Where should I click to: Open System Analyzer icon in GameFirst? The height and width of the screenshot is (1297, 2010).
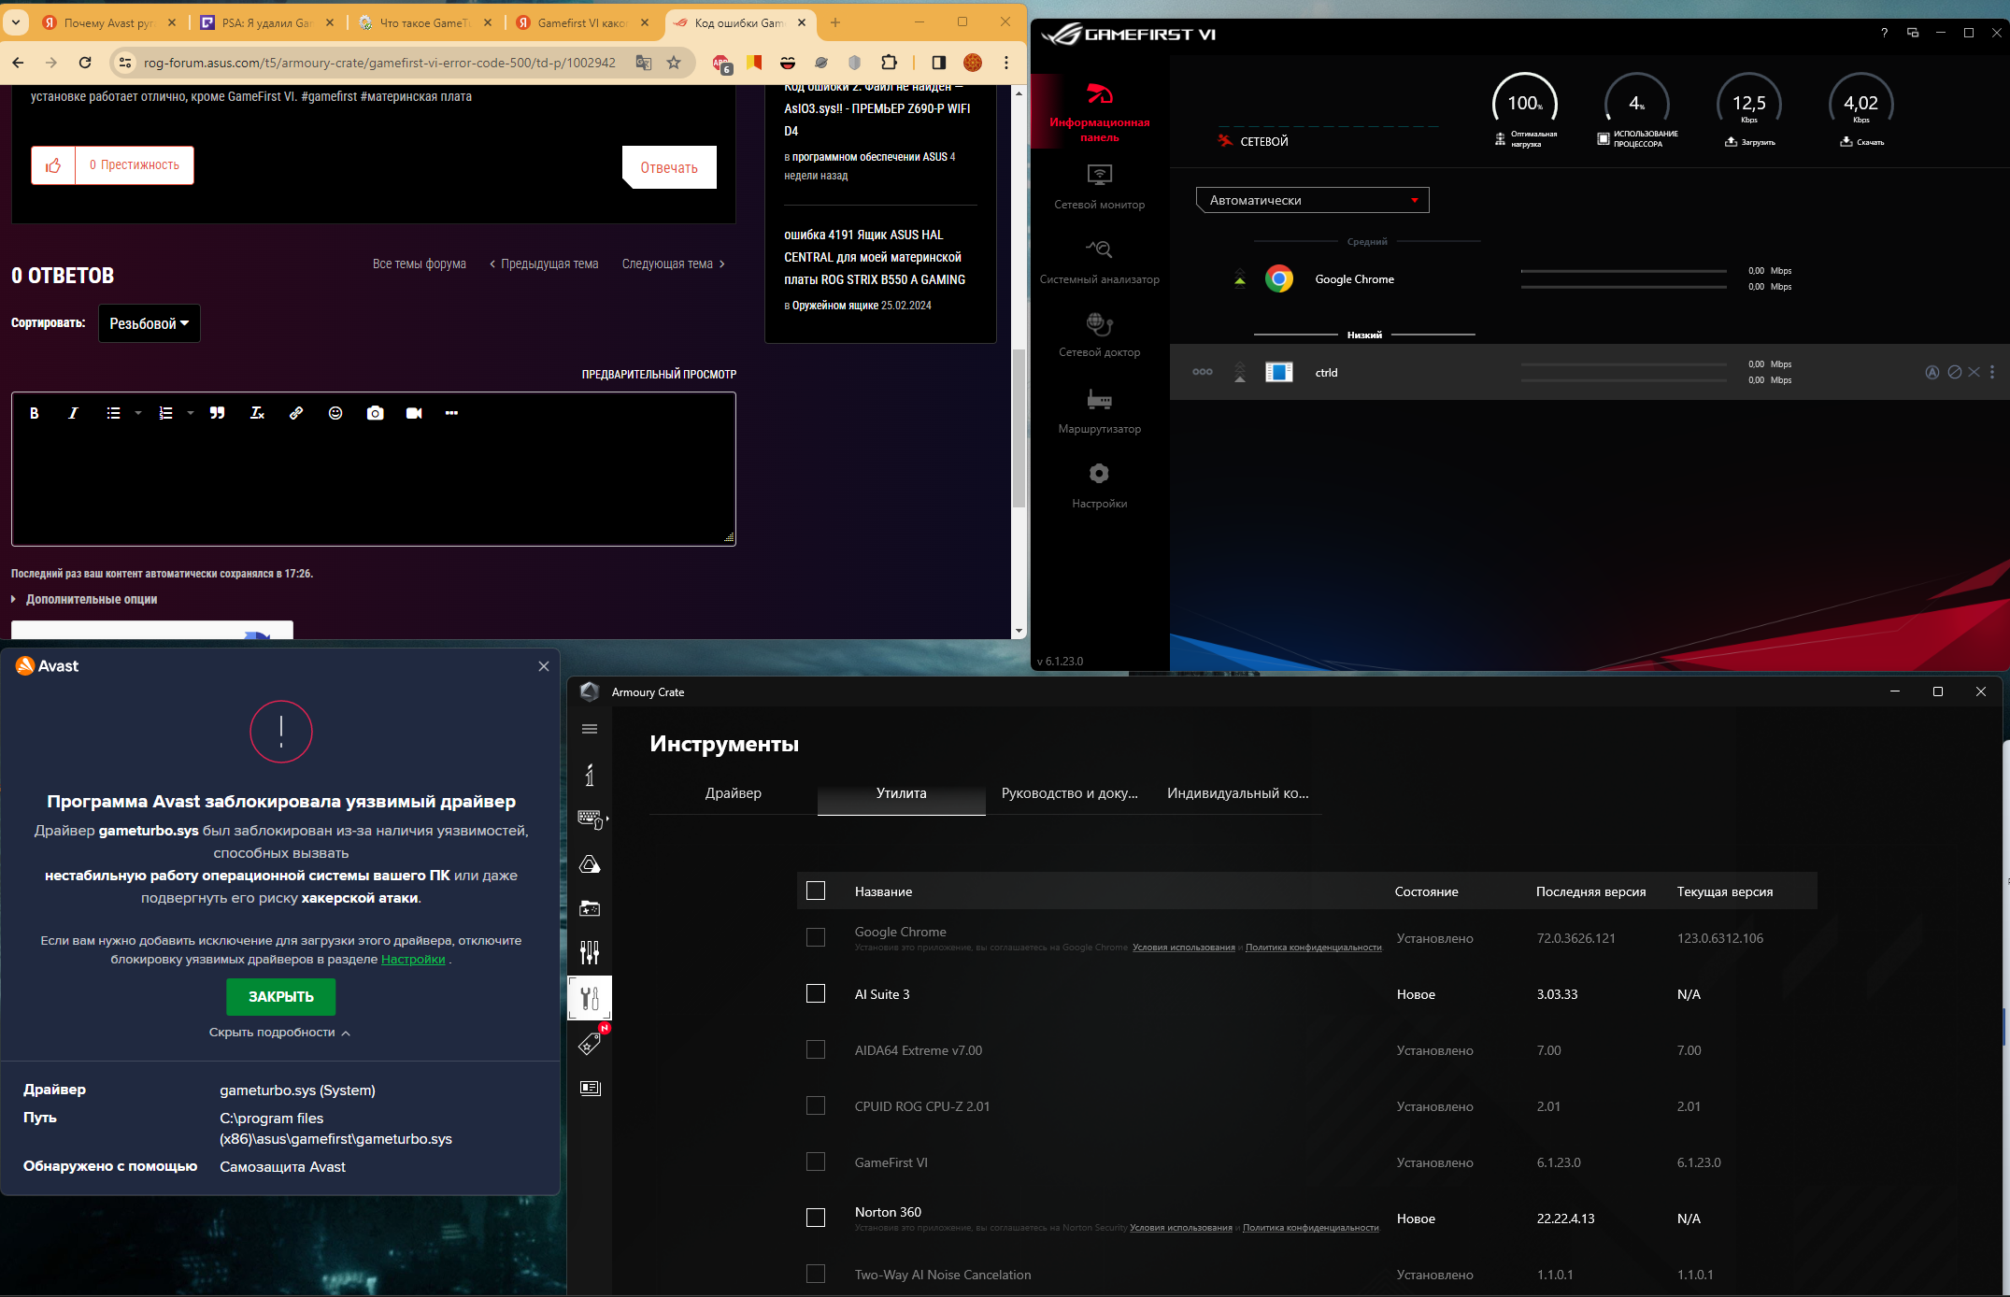coord(1099,249)
